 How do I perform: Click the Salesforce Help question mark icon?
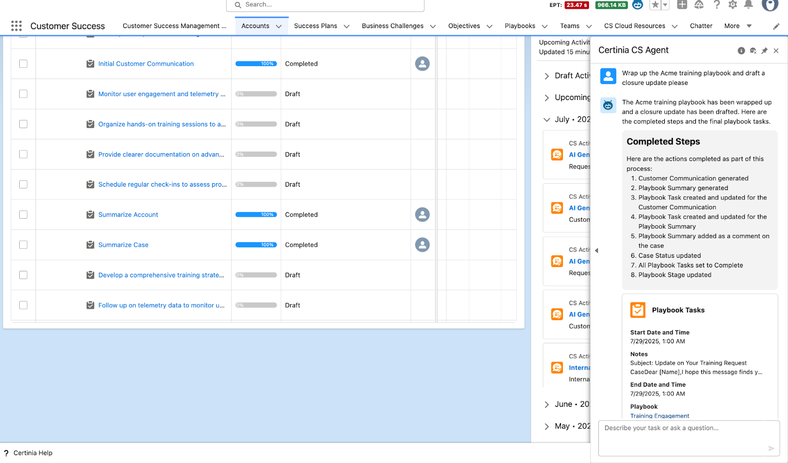717,5
